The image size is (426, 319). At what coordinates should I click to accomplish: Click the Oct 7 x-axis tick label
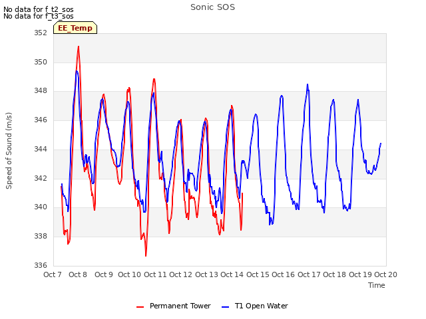pos(53,274)
